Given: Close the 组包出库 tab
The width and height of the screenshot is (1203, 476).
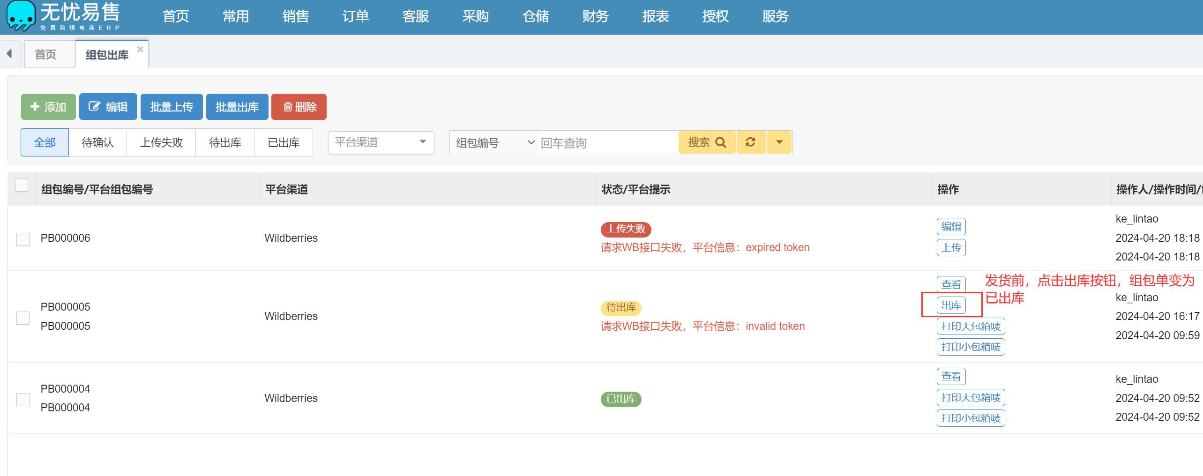Looking at the screenshot, I should coord(140,49).
